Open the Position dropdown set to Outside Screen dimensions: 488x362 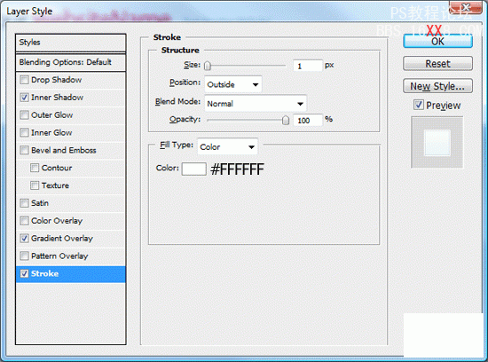point(233,84)
